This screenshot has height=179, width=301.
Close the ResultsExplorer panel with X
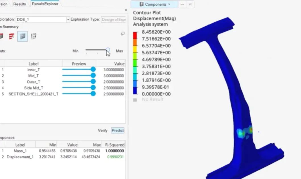[126, 10]
